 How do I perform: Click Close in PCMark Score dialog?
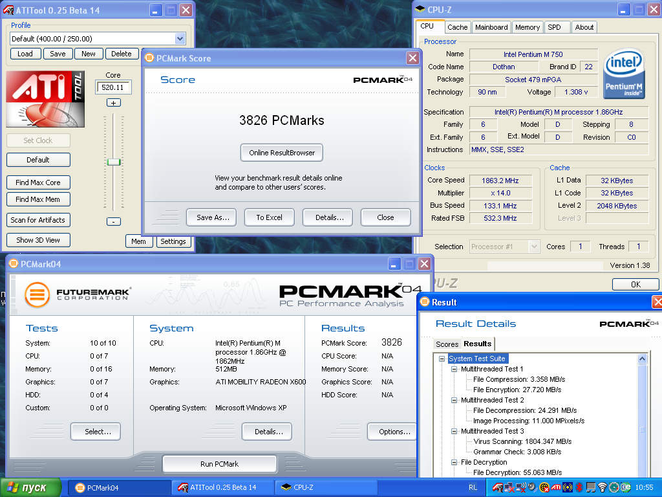[x=385, y=217]
